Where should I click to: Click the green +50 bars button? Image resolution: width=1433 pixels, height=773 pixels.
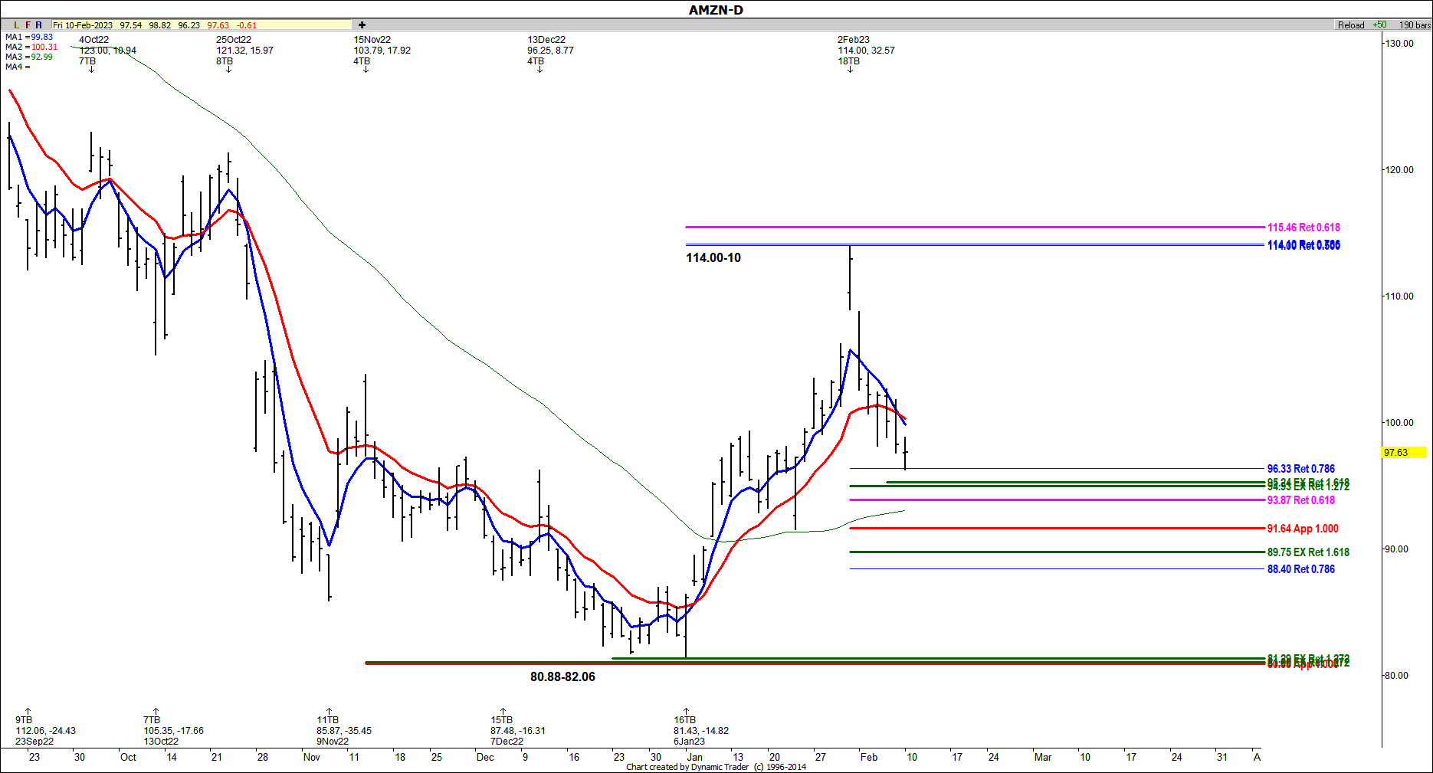click(1379, 25)
